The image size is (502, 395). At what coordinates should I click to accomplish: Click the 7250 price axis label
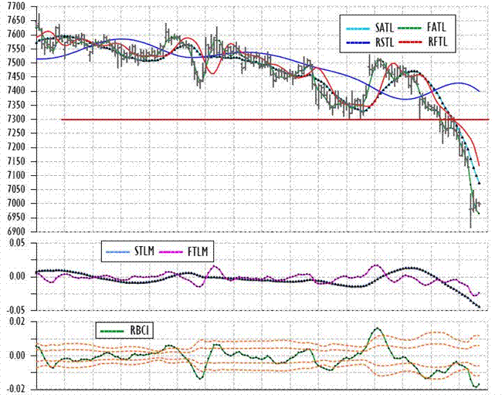coord(16,133)
